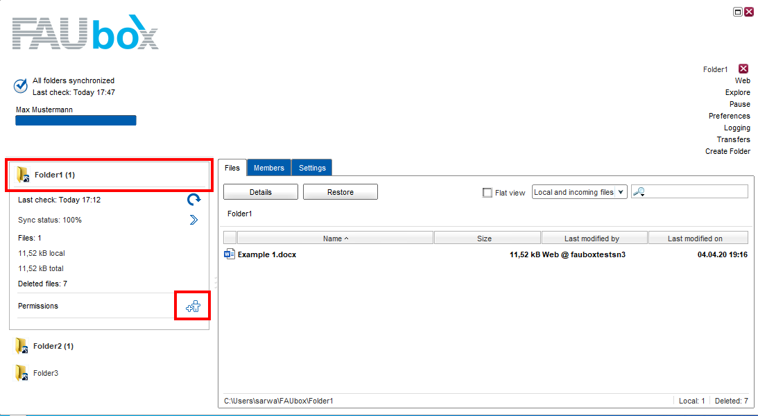Click the Folder2 folder icon
Viewport: 758px width, 416px height.
tap(21, 346)
